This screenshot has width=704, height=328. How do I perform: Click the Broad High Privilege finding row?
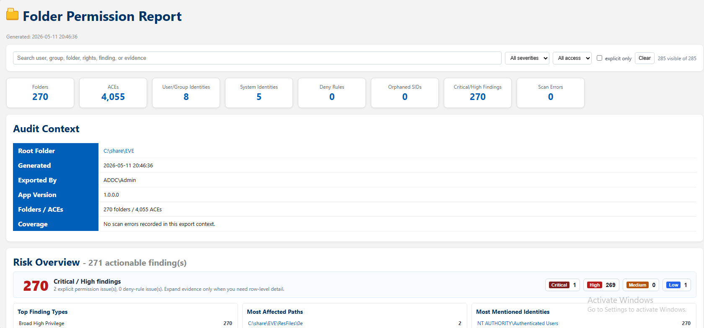[125, 323]
